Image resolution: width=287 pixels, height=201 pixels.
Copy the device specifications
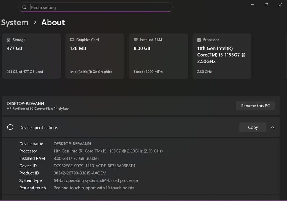click(x=253, y=127)
